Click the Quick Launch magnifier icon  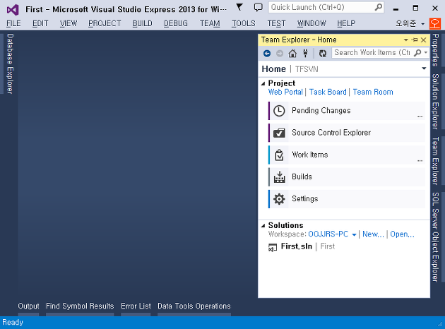tap(378, 7)
